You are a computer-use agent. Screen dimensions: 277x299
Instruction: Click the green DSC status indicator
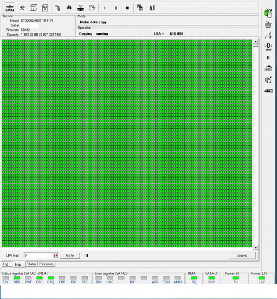40,278
